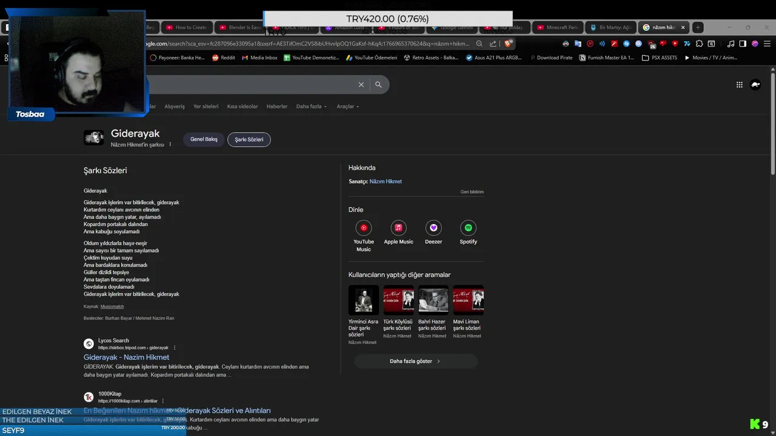This screenshot has width=776, height=436.
Task: Open the Google account avatar
Action: pyautogui.click(x=755, y=85)
